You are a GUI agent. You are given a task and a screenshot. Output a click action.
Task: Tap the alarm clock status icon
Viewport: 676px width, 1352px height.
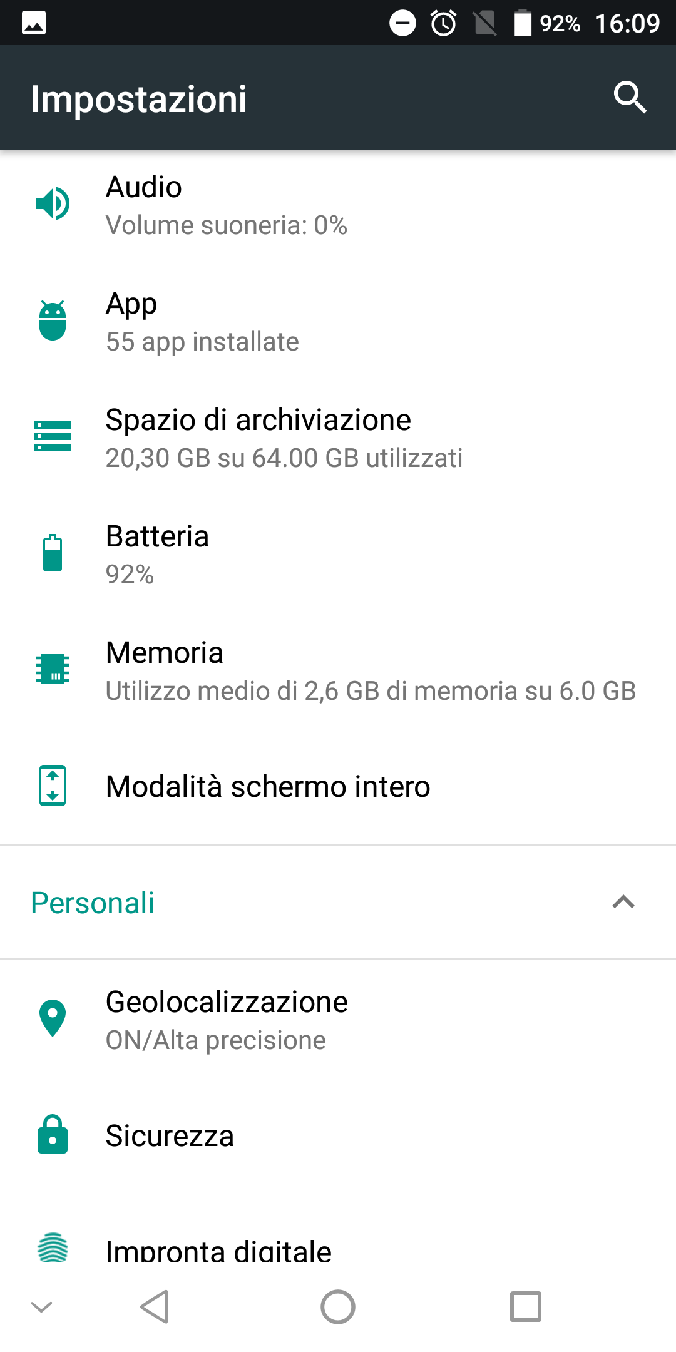pyautogui.click(x=444, y=24)
